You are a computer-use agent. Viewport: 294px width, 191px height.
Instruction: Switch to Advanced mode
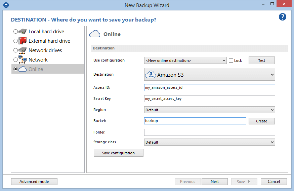34,182
